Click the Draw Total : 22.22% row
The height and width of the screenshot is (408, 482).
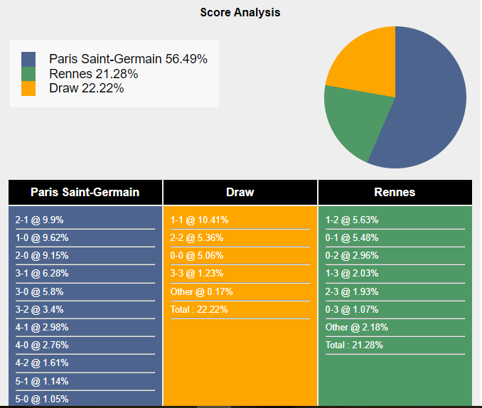point(199,309)
